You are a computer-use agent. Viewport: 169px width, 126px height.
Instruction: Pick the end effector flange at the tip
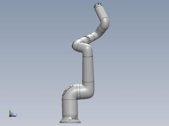coord(97,5)
